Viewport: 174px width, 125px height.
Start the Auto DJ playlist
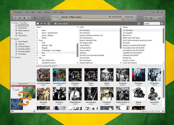[x=21, y=44]
